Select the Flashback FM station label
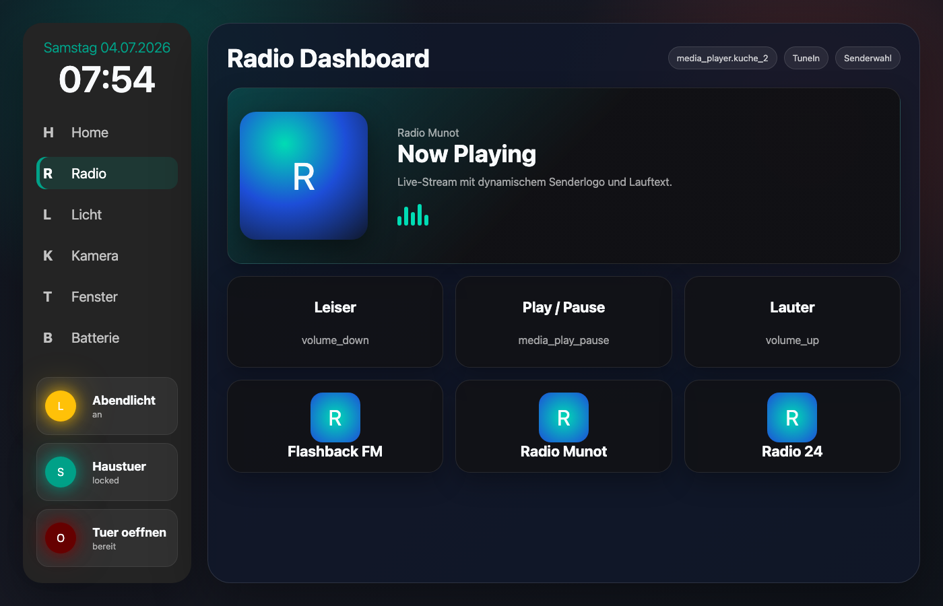 335,452
